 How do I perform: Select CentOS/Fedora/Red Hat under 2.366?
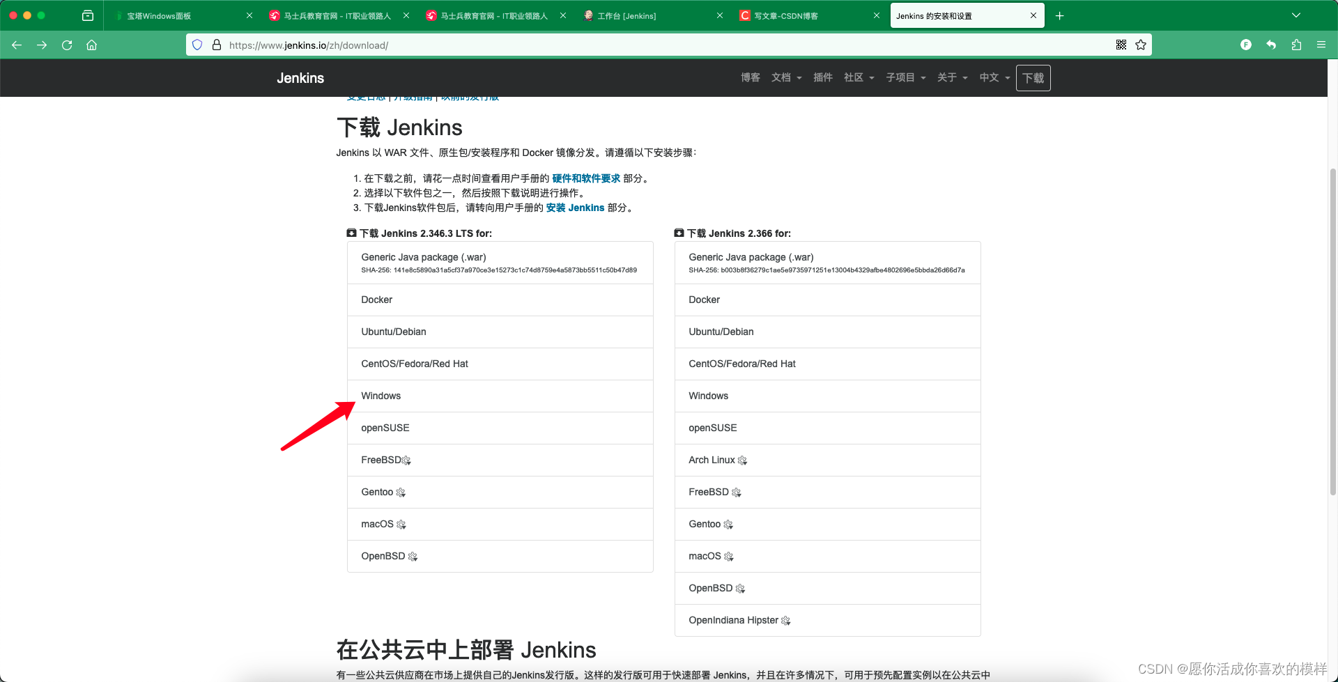[x=827, y=364]
